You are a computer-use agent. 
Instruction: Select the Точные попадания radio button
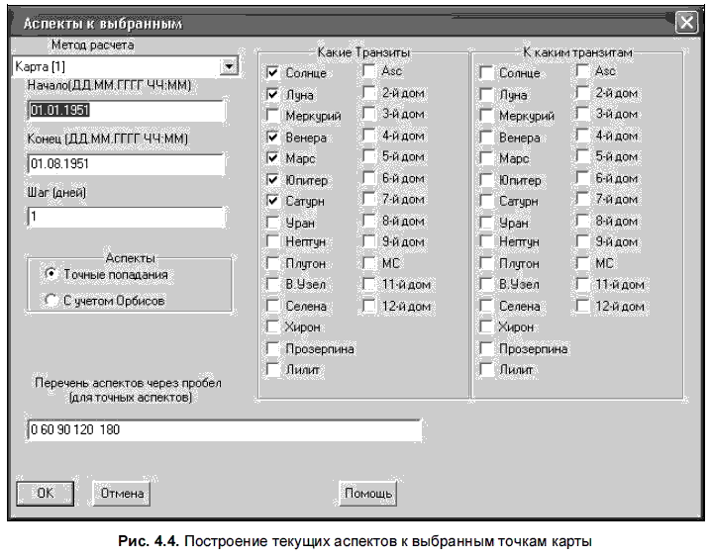pos(51,274)
